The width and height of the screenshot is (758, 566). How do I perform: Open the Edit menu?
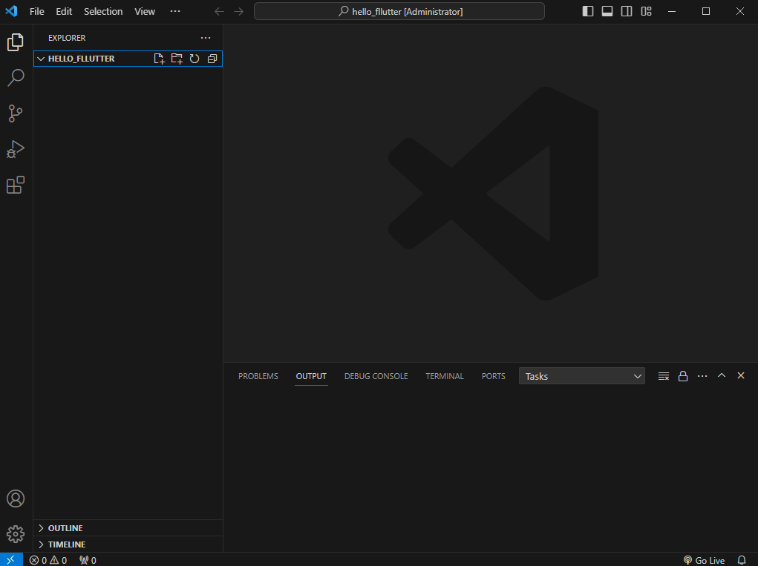64,12
